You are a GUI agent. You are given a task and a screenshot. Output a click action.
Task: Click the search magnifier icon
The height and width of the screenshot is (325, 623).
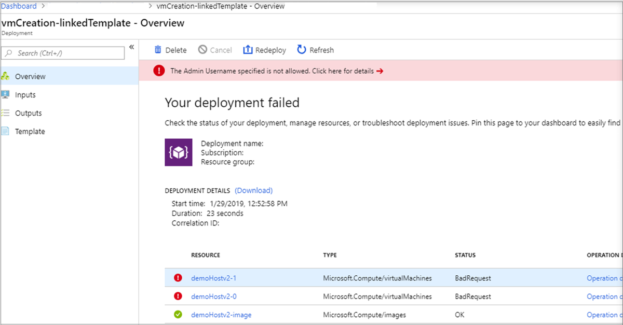click(9, 53)
